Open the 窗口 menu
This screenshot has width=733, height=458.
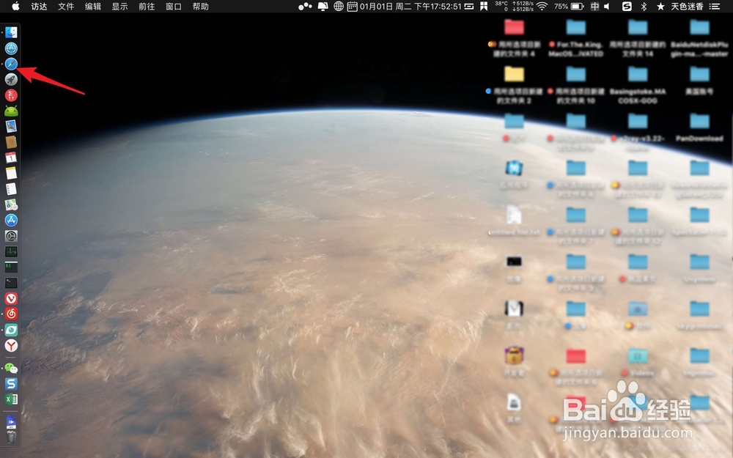pyautogui.click(x=174, y=6)
